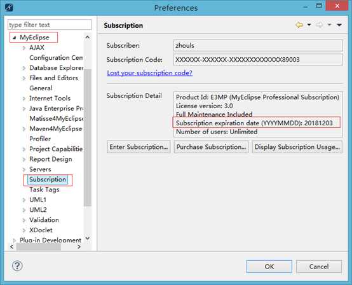Click the tree scroll down arrow

point(88,239)
